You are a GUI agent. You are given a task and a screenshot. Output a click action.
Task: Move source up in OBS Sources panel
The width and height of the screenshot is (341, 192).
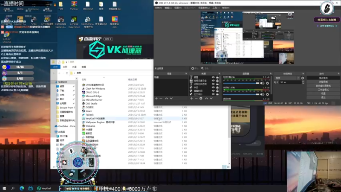pos(206,99)
